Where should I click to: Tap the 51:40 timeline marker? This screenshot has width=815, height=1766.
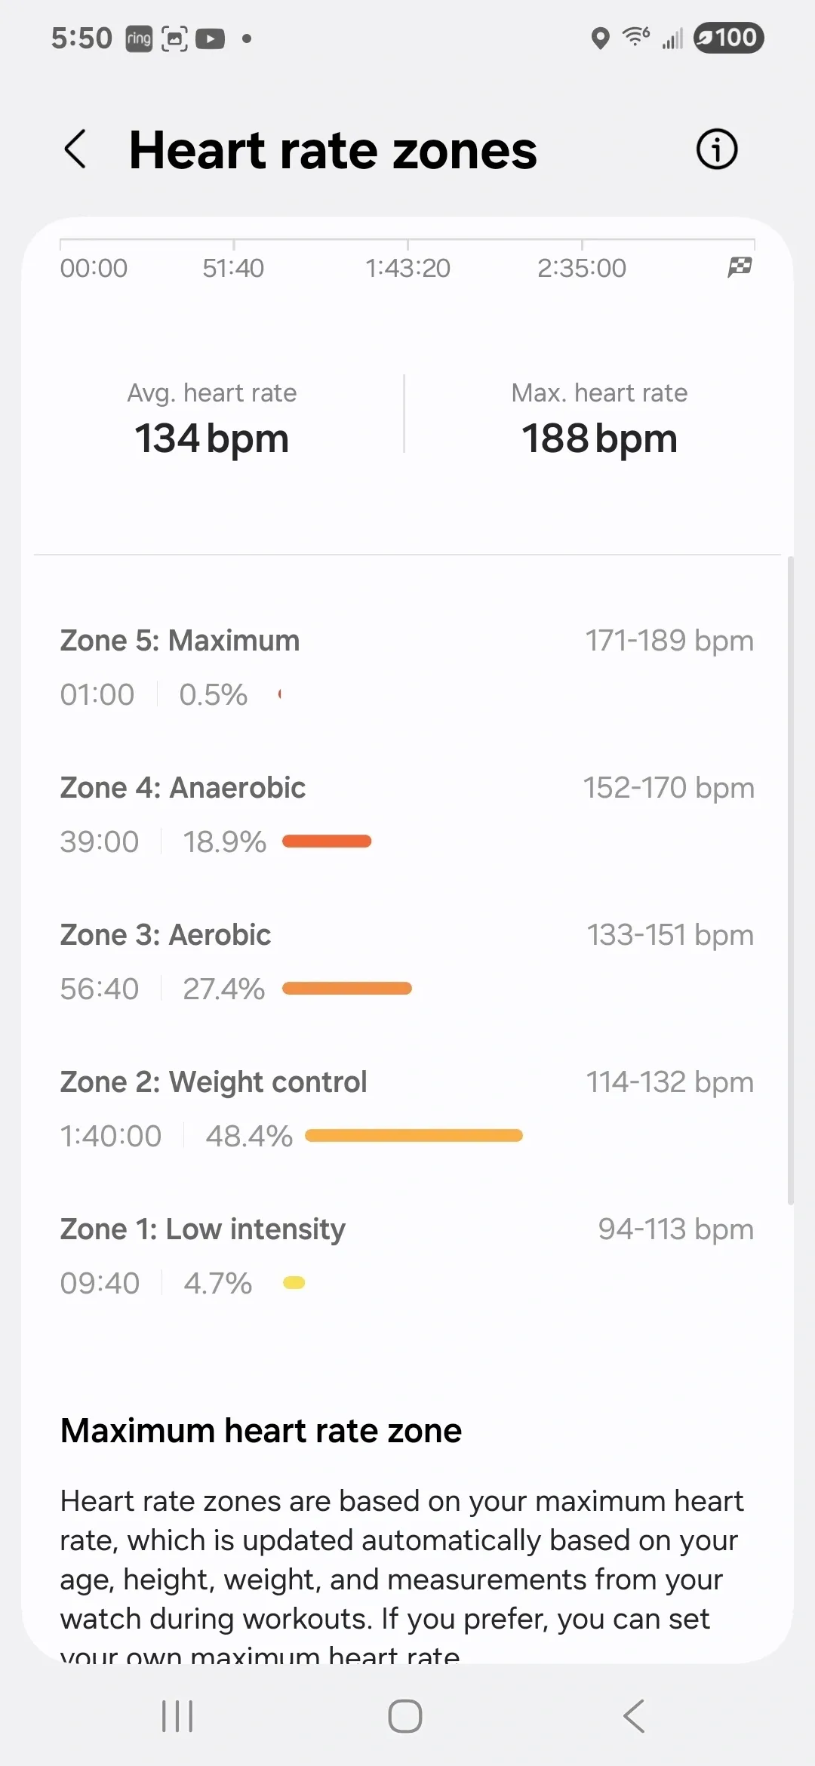pos(233,268)
